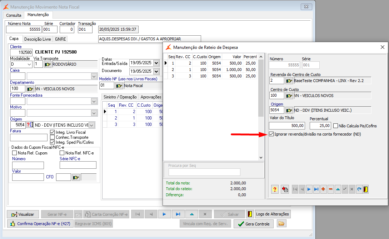Click the Gera Controle button

click(x=254, y=224)
